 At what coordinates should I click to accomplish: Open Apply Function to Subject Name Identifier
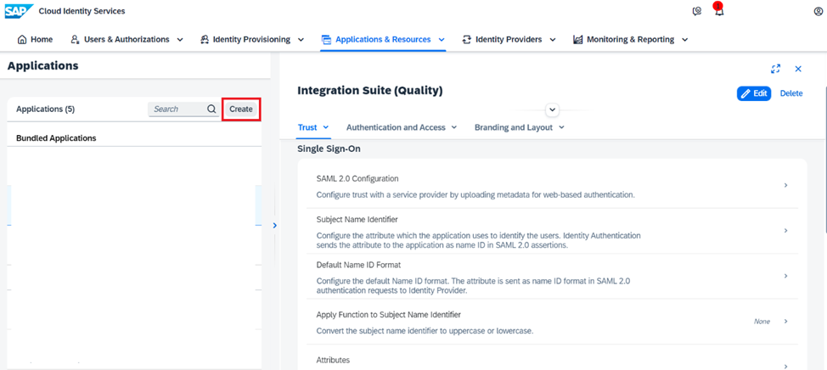click(x=552, y=322)
